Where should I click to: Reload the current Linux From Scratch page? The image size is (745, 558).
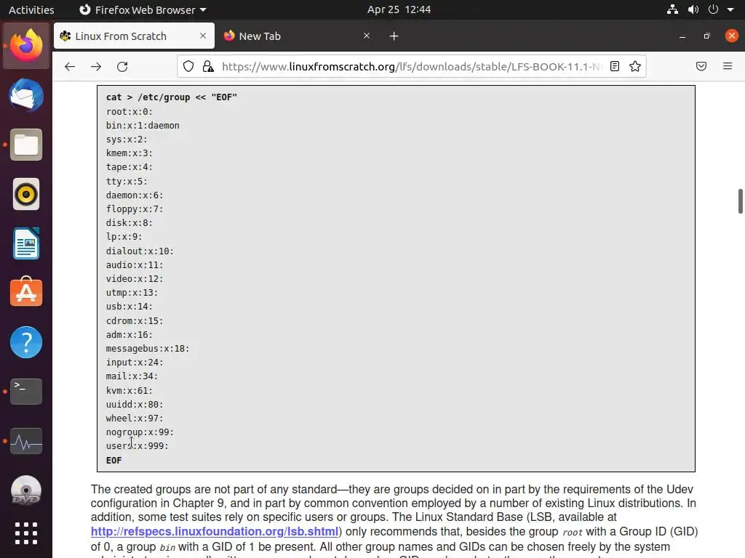click(122, 66)
